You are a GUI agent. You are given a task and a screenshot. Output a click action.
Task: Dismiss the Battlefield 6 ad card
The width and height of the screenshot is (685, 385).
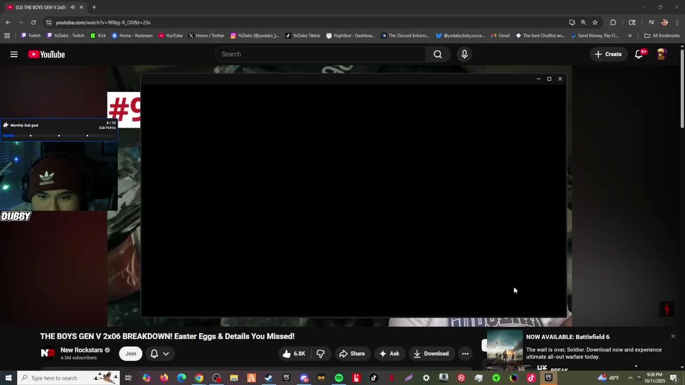coord(673,336)
